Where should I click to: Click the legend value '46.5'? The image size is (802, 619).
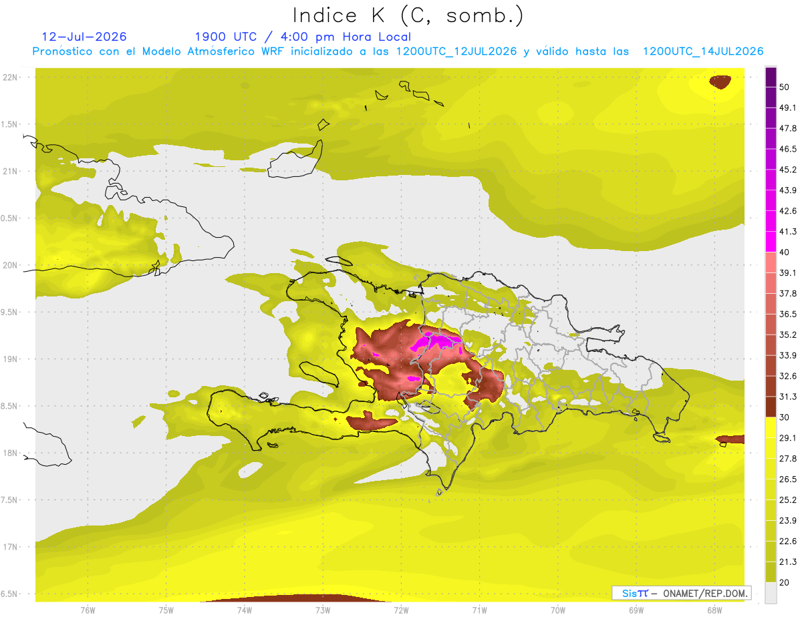pos(788,149)
